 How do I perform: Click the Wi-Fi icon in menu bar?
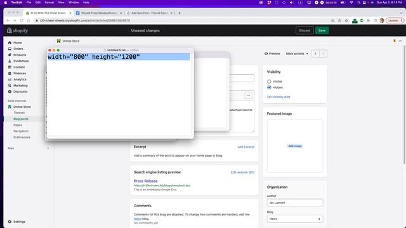tap(351, 3)
